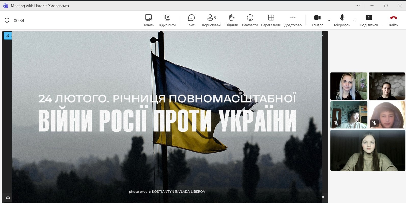Click the blue annotation icon on the shared slide
Screen dimensions: 406x203
(x=7, y=36)
